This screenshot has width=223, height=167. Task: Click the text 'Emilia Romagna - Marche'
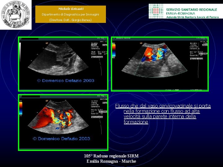pyautogui.click(x=111, y=161)
